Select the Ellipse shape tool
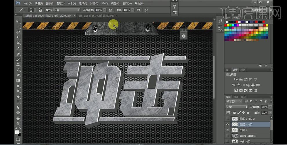Viewport: 287px width, 145px height. point(18,113)
